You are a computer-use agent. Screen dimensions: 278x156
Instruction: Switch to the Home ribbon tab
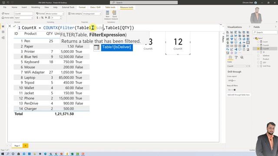point(14,7)
